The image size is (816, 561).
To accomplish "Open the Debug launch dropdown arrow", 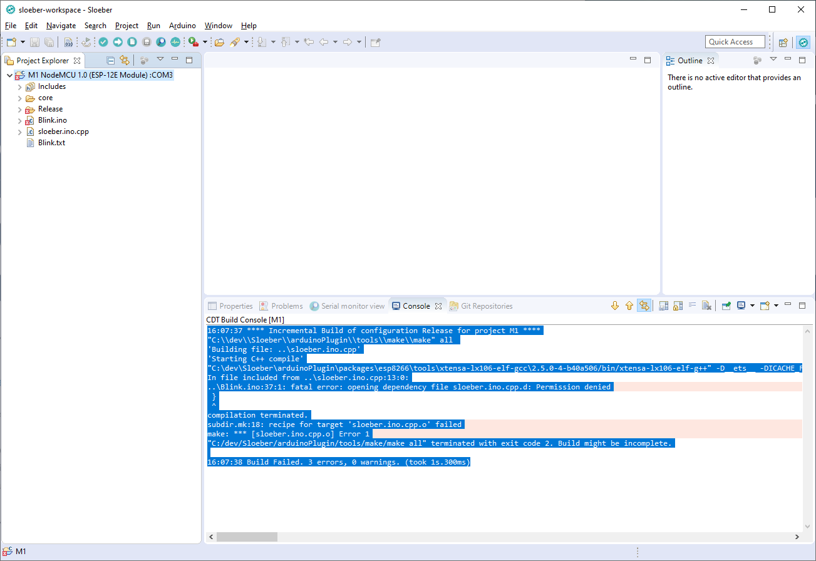I will [204, 42].
